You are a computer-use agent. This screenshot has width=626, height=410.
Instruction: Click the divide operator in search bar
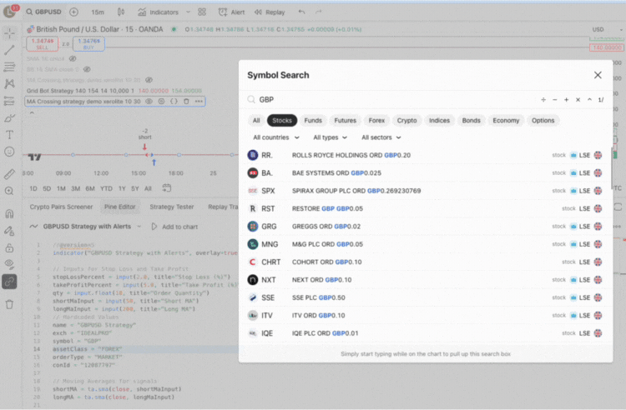pos(543,100)
